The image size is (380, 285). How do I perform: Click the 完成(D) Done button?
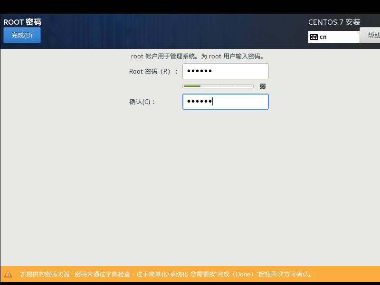pos(22,35)
